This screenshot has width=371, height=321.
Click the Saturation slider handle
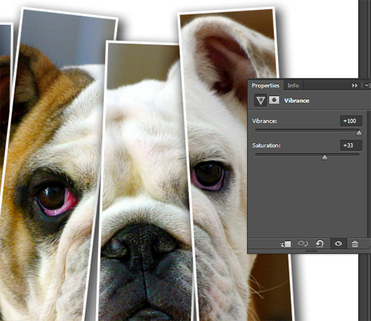tap(325, 157)
